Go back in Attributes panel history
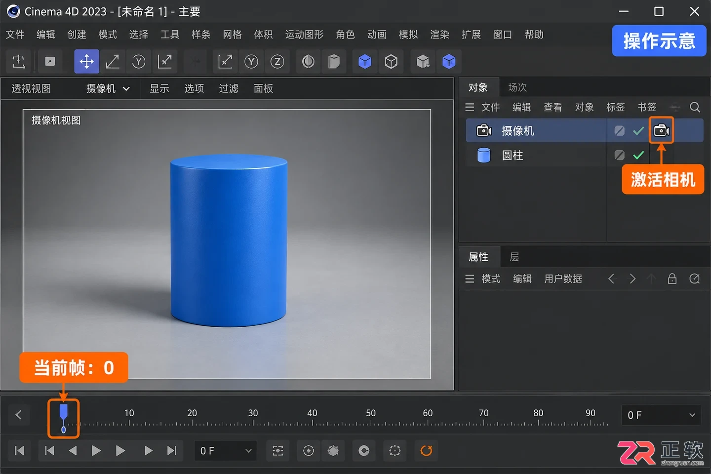 tap(611, 279)
